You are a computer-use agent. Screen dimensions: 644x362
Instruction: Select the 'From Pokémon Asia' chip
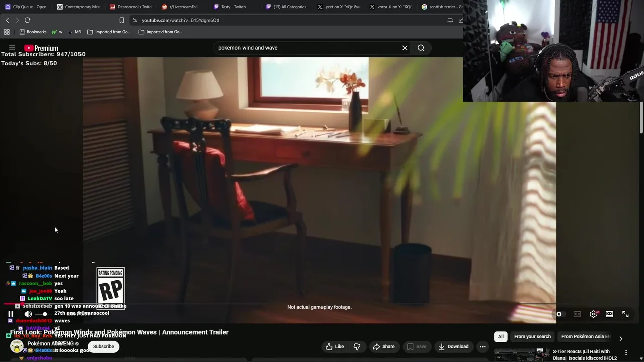pos(585,336)
